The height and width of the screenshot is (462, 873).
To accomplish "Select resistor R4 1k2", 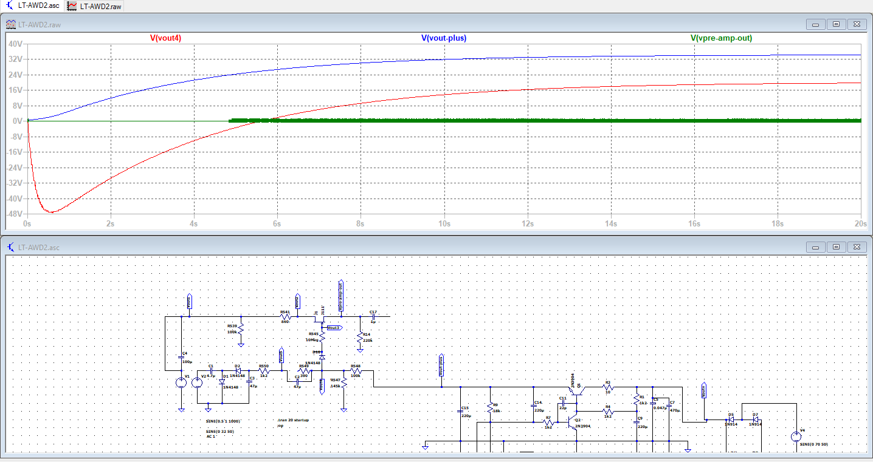I will tap(607, 412).
